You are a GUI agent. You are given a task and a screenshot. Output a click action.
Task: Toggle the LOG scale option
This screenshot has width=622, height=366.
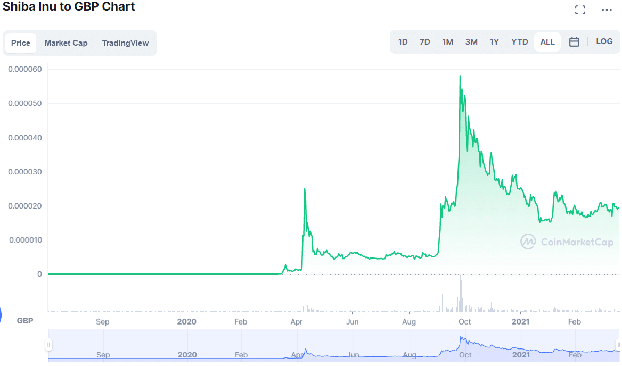(x=604, y=41)
